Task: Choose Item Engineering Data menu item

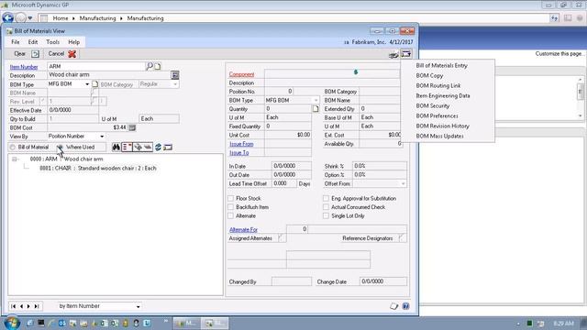Action: (x=443, y=95)
